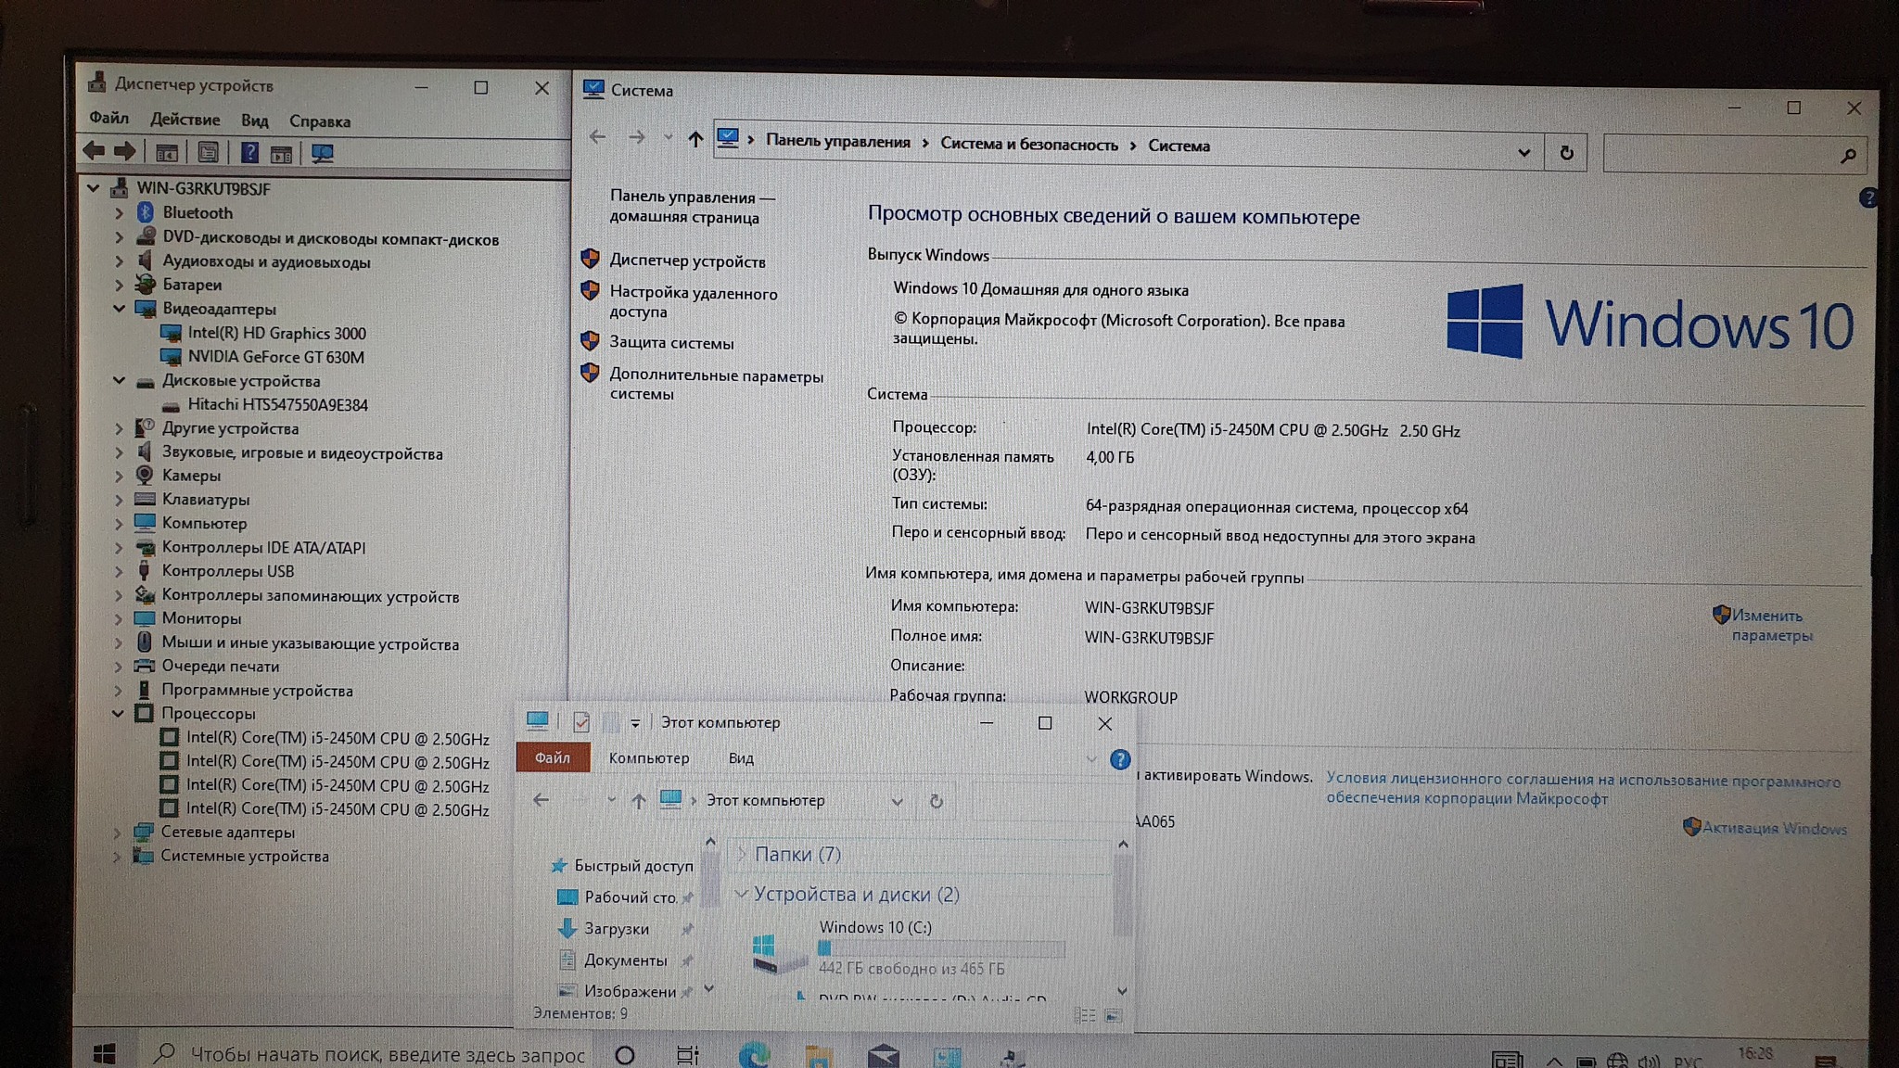Switch Explorer to details view in status bar
This screenshot has height=1068, width=1899.
click(x=1084, y=1016)
